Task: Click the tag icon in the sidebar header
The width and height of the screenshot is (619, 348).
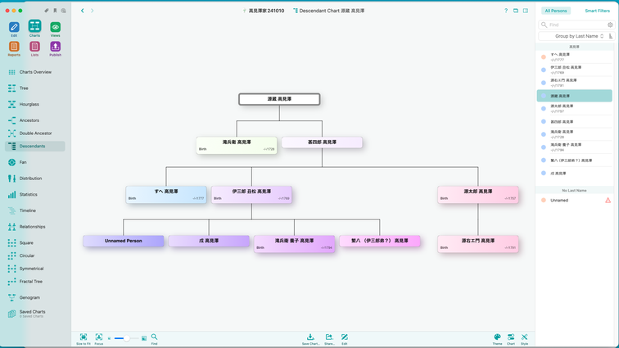Action: (47, 11)
